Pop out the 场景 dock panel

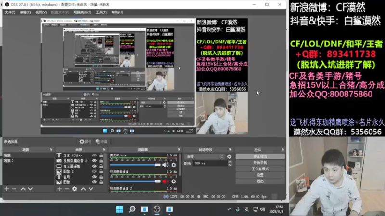coord(51,150)
